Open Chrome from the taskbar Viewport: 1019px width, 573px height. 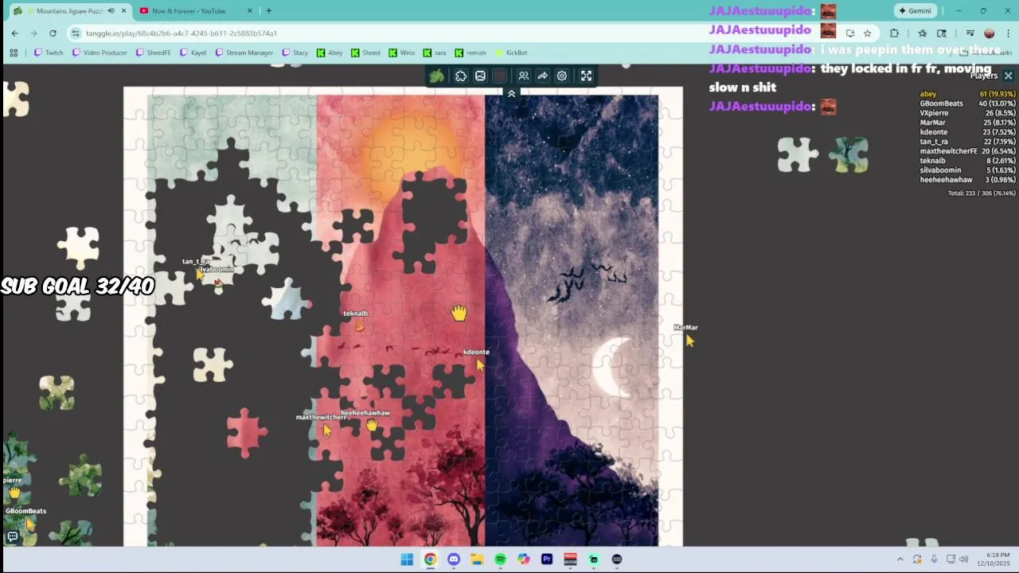tap(430, 559)
